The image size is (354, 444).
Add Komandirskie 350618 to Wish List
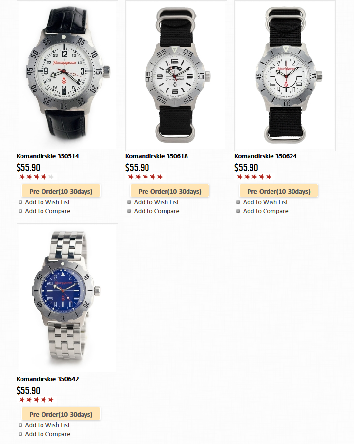pyautogui.click(x=156, y=202)
